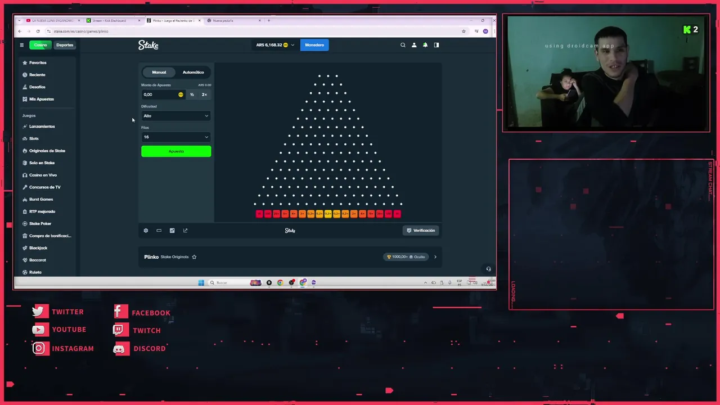Open site search magnifier icon
This screenshot has height=405, width=720.
403,45
